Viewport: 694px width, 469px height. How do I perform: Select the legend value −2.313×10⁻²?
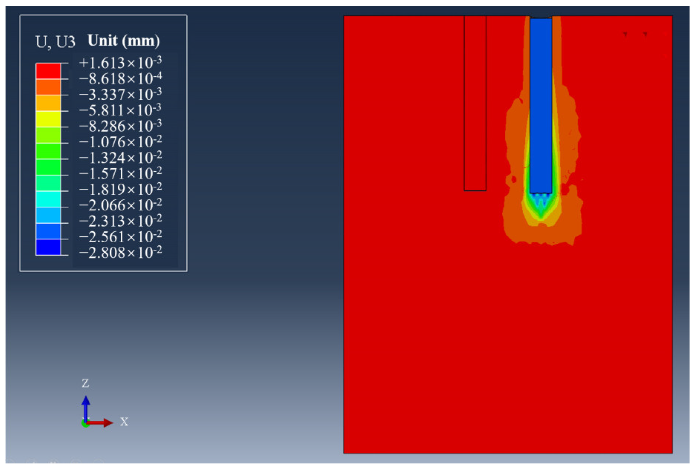click(x=120, y=221)
